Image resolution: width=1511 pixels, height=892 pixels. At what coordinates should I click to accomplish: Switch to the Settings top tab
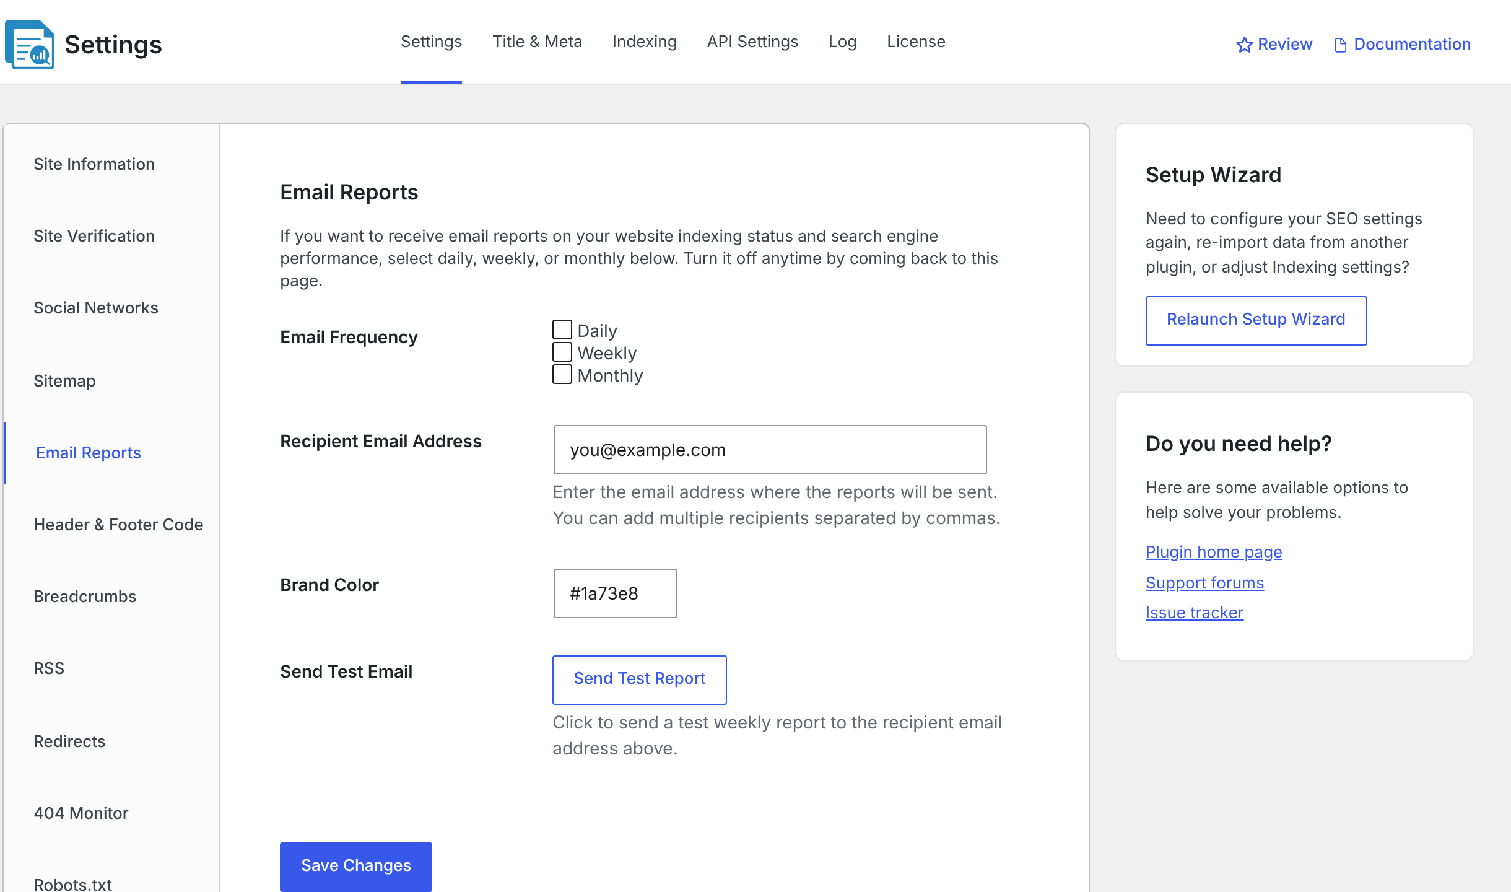tap(432, 42)
